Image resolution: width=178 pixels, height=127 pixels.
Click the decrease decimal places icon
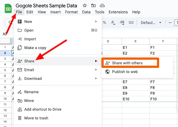tap(113, 23)
